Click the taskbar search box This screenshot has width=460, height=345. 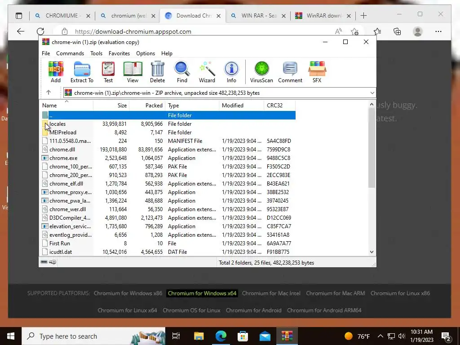point(93,336)
